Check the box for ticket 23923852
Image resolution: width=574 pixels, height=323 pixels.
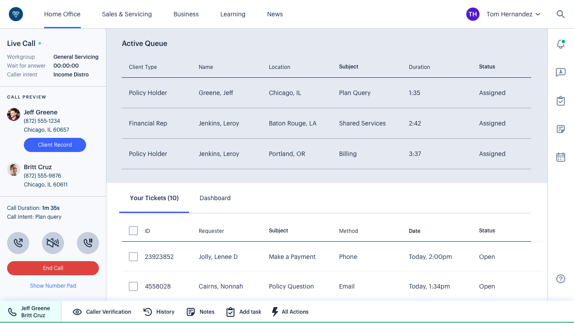tap(133, 257)
